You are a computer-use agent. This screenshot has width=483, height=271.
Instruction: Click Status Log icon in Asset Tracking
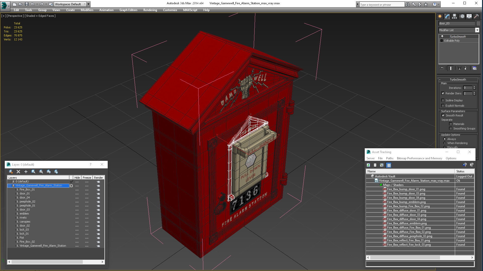pyautogui.click(x=375, y=165)
